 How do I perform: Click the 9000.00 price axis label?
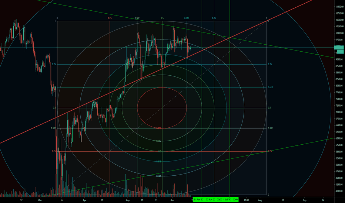pos(339,59)
